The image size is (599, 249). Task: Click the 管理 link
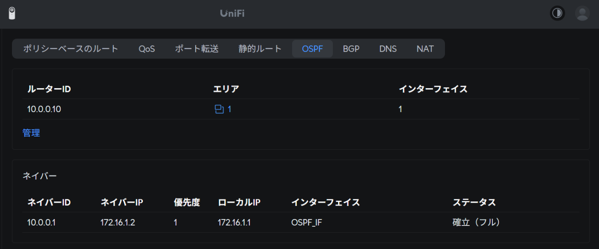[x=31, y=133]
